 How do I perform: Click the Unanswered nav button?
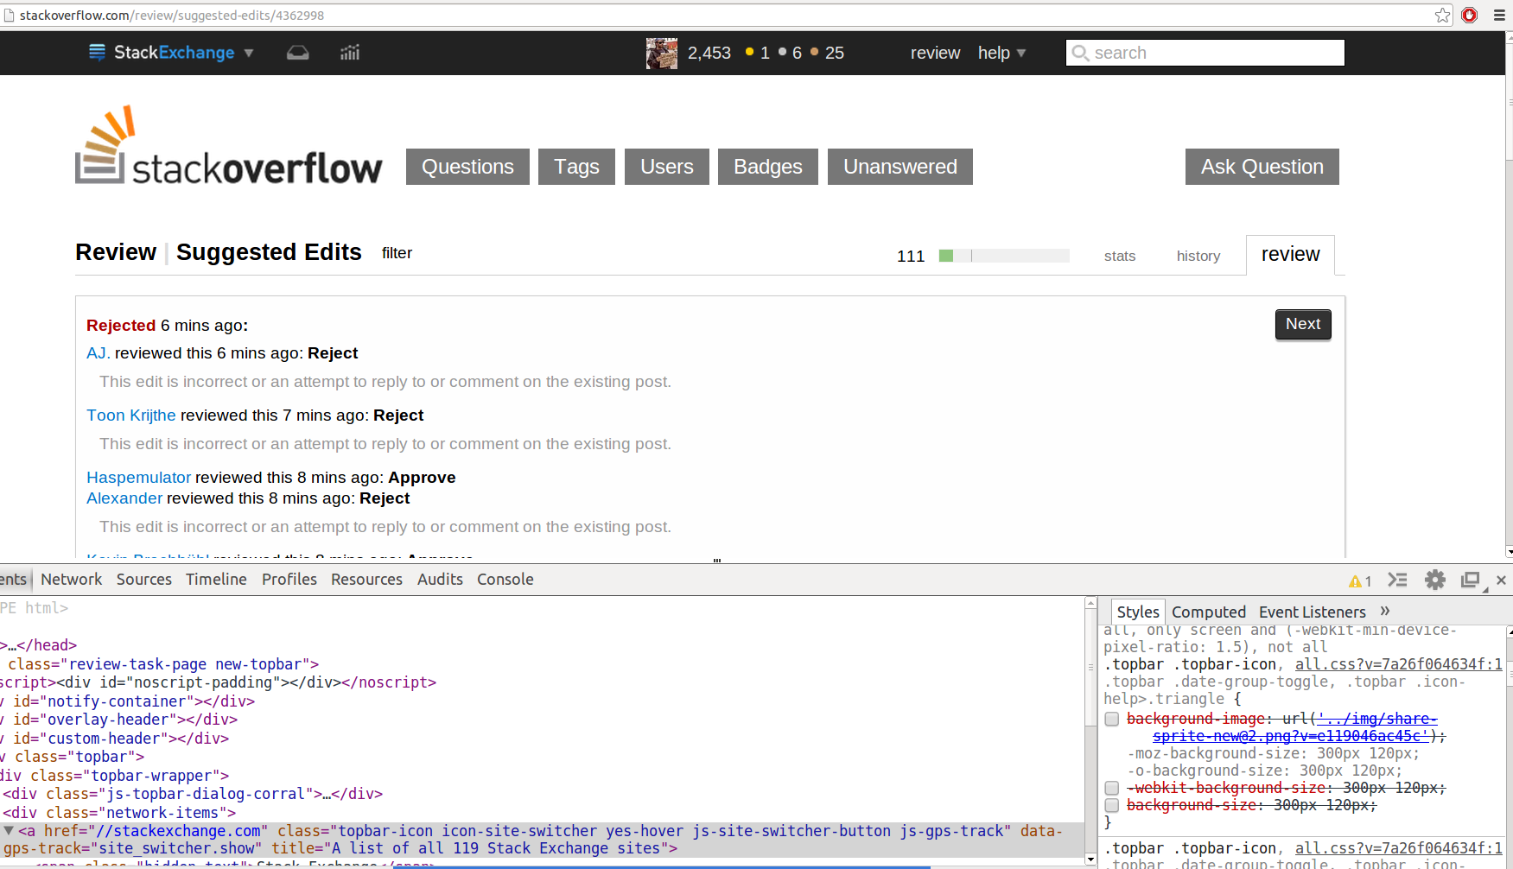coord(900,167)
